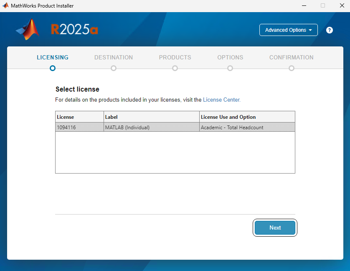Click the Destination step circle marker
The height and width of the screenshot is (271, 350).
(x=114, y=68)
